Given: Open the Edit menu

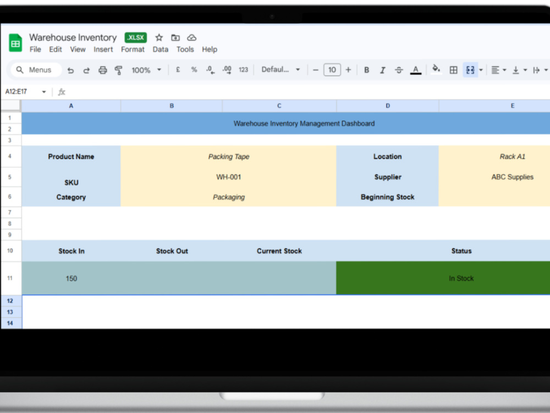Looking at the screenshot, I should point(56,50).
